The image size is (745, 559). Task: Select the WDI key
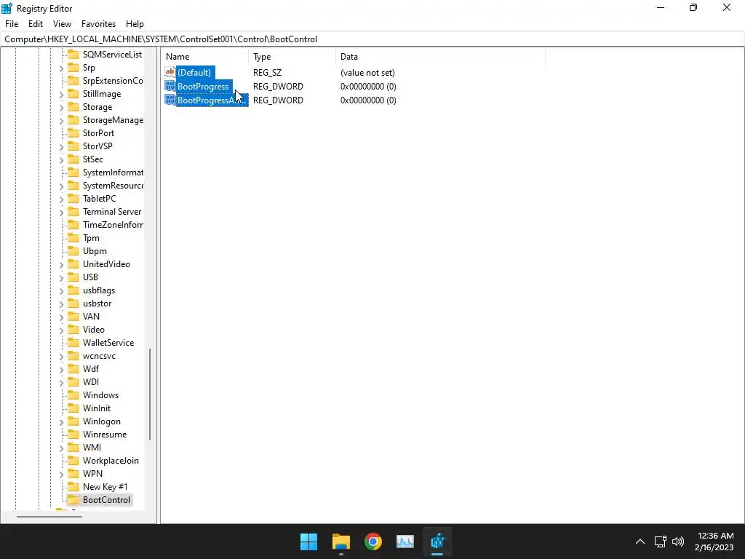pos(91,381)
